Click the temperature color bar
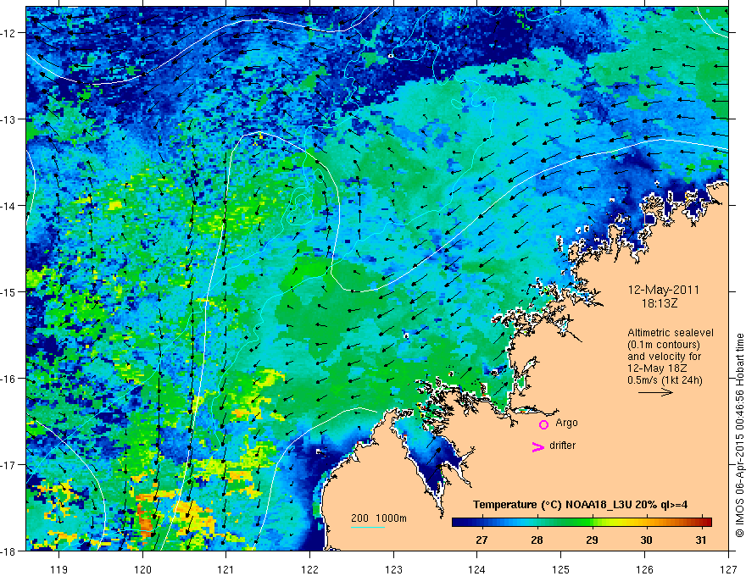The width and height of the screenshot is (746, 576). 582,522
